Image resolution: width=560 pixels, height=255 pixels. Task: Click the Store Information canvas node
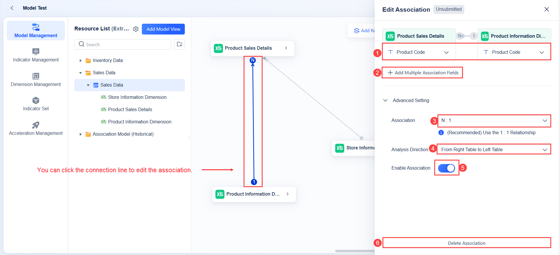pos(353,148)
